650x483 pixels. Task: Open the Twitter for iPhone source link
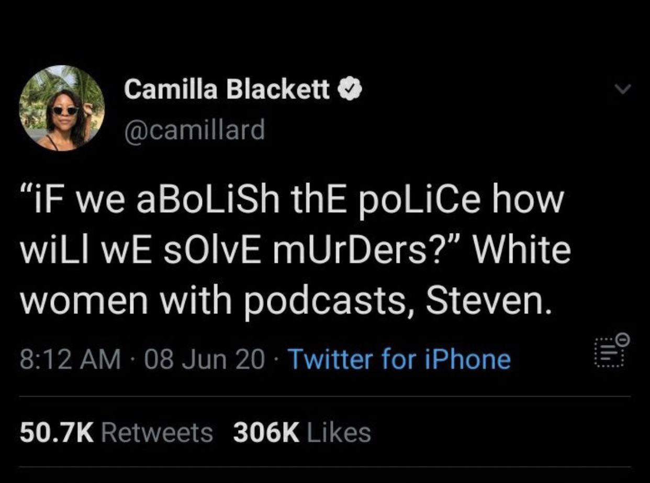[x=399, y=359]
